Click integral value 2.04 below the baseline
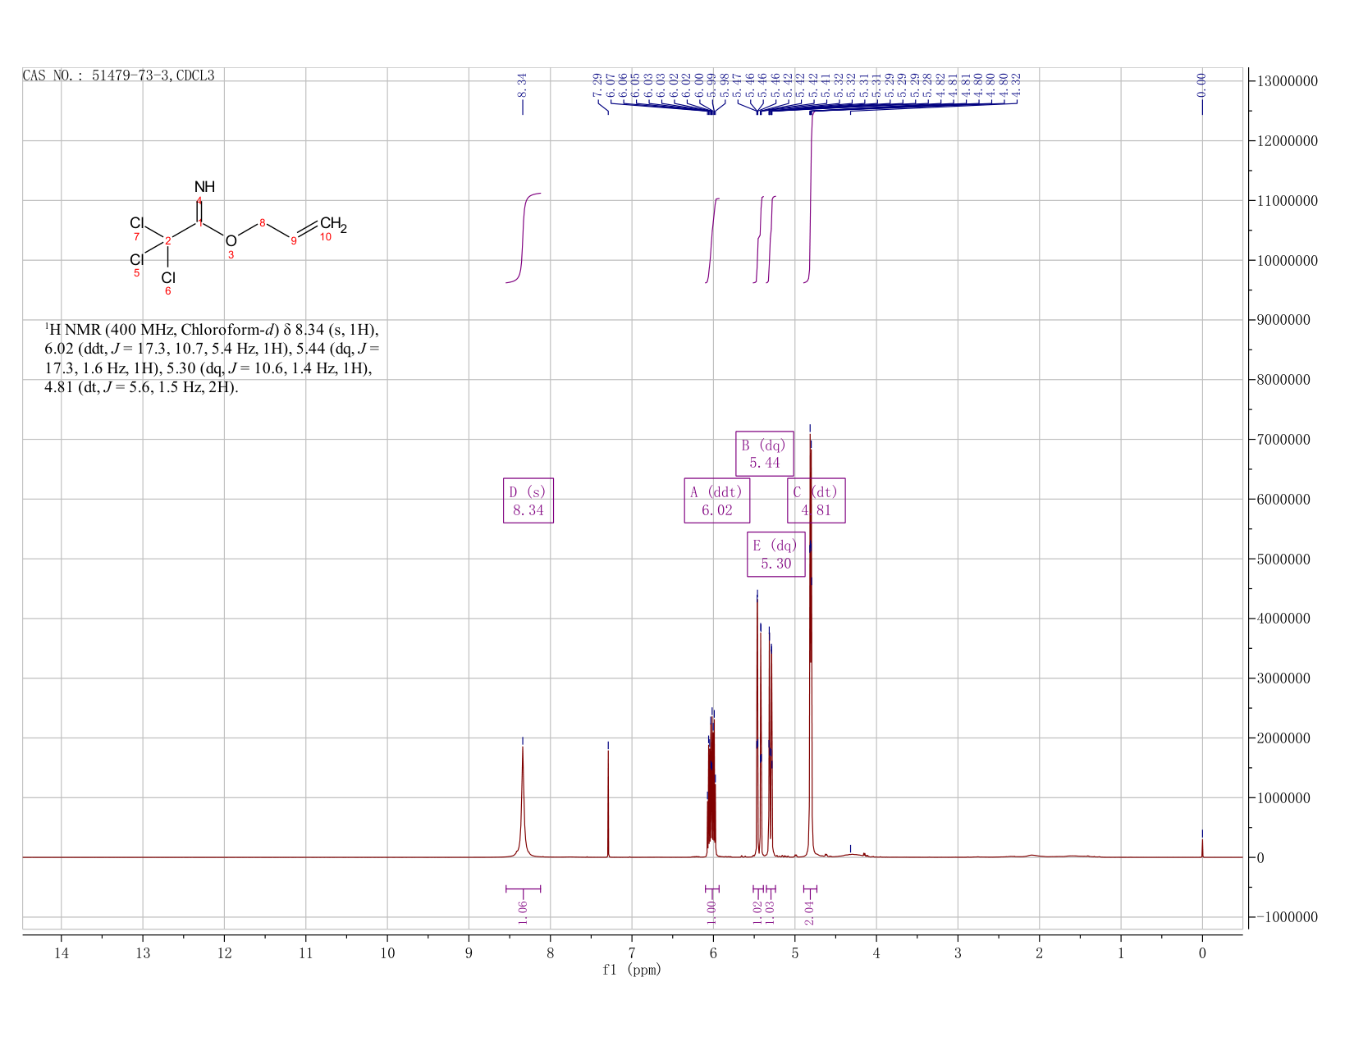Screen dimensions: 1354x1046 click(x=810, y=912)
